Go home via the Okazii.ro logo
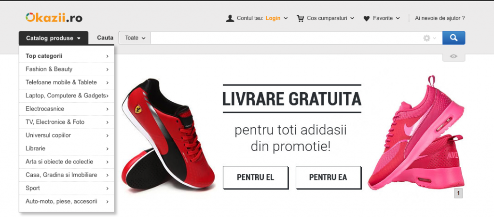This screenshot has height=217, width=494. pyautogui.click(x=54, y=18)
